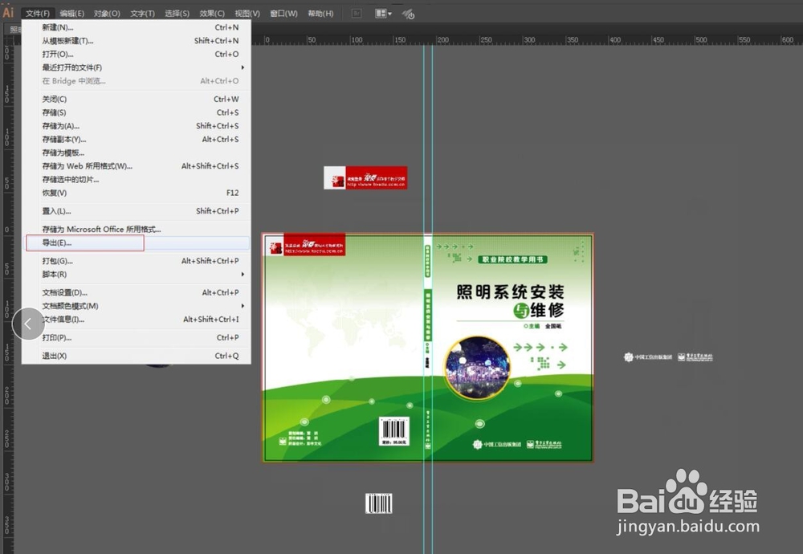
Task: Click 存储为模板... menu entry
Action: (137, 153)
